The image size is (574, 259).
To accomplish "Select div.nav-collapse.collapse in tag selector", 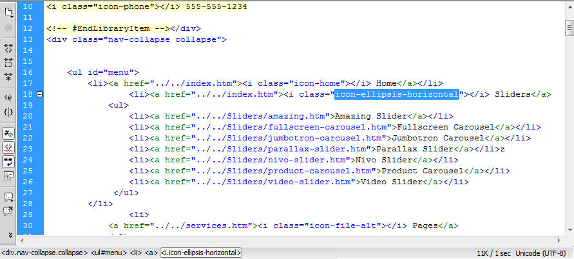I will (44, 253).
